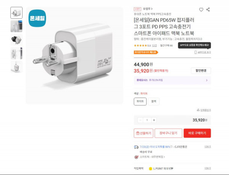Add item via 장바구니 담기
The height and width of the screenshot is (175, 229).
(x=168, y=133)
